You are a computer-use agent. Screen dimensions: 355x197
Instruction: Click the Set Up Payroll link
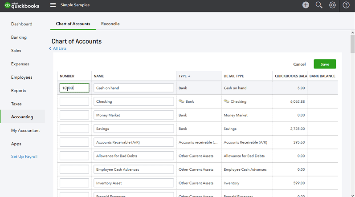pyautogui.click(x=24, y=157)
